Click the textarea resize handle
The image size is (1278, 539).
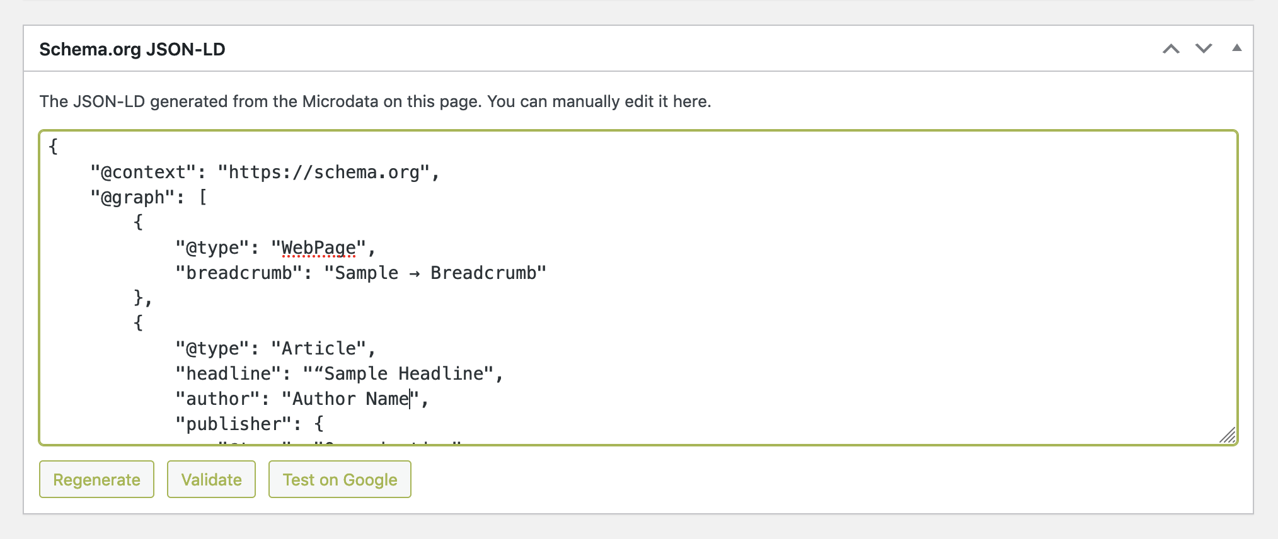point(1228,435)
